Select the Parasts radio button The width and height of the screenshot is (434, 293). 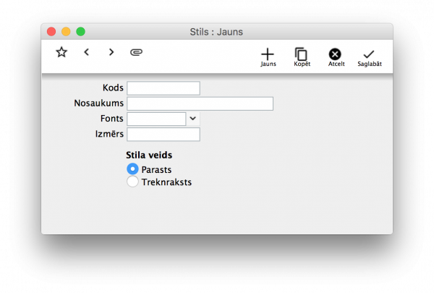[x=132, y=169]
